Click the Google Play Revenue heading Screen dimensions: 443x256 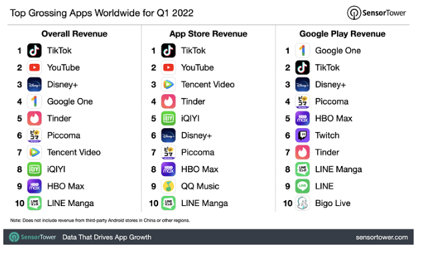coord(342,34)
